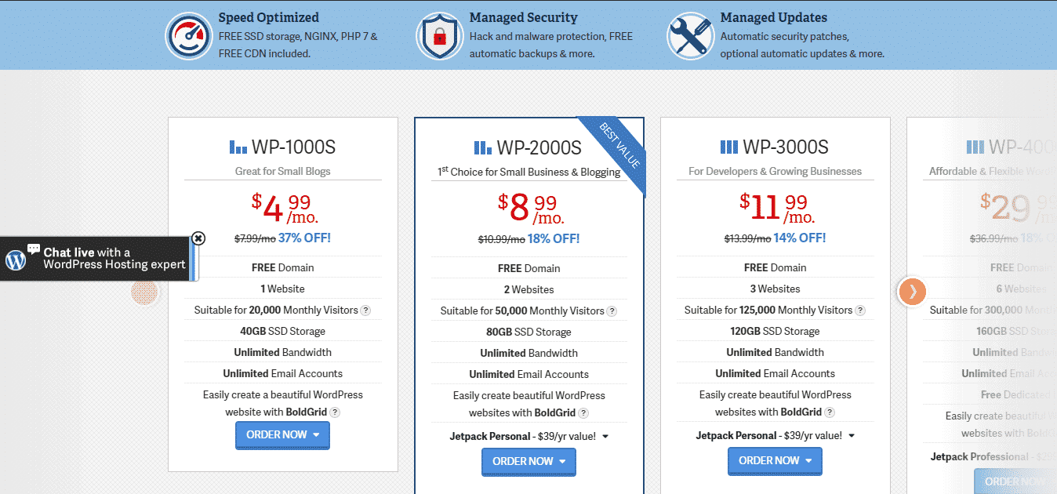
Task: Click the bar chart icon beside WP-3000S
Action: click(729, 147)
